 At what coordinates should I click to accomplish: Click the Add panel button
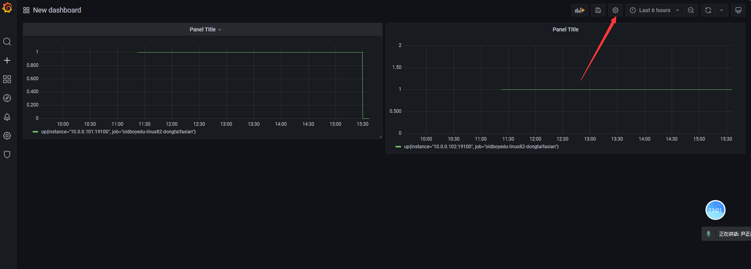(x=580, y=10)
